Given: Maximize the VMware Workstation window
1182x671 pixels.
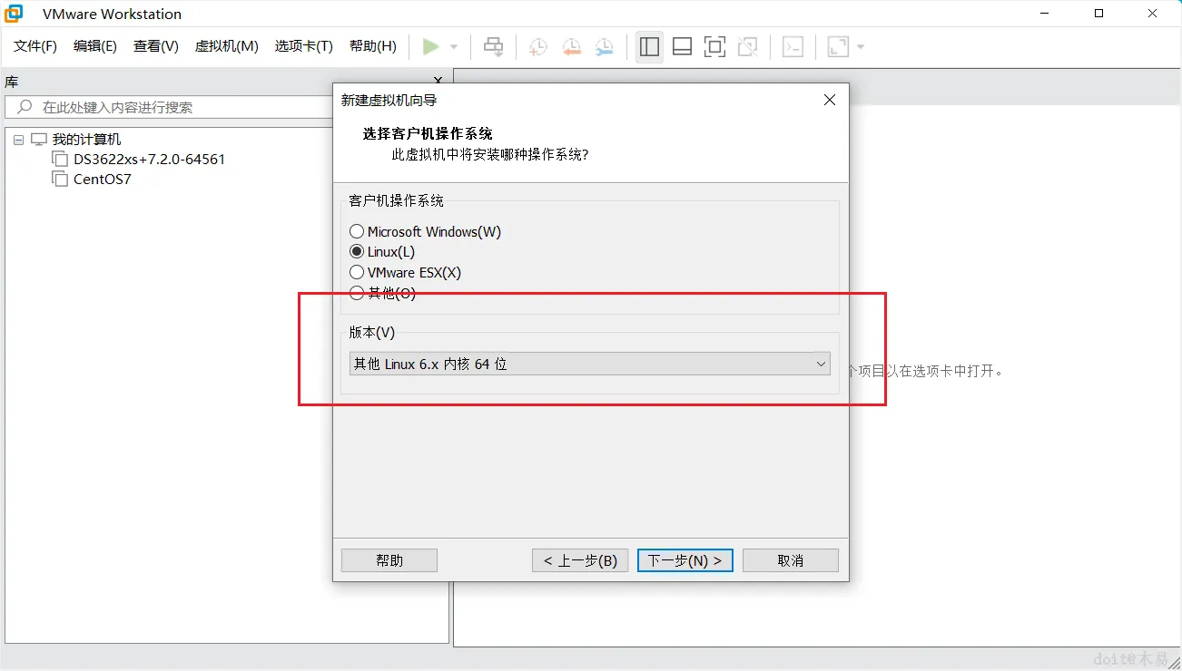Looking at the screenshot, I should [1099, 14].
